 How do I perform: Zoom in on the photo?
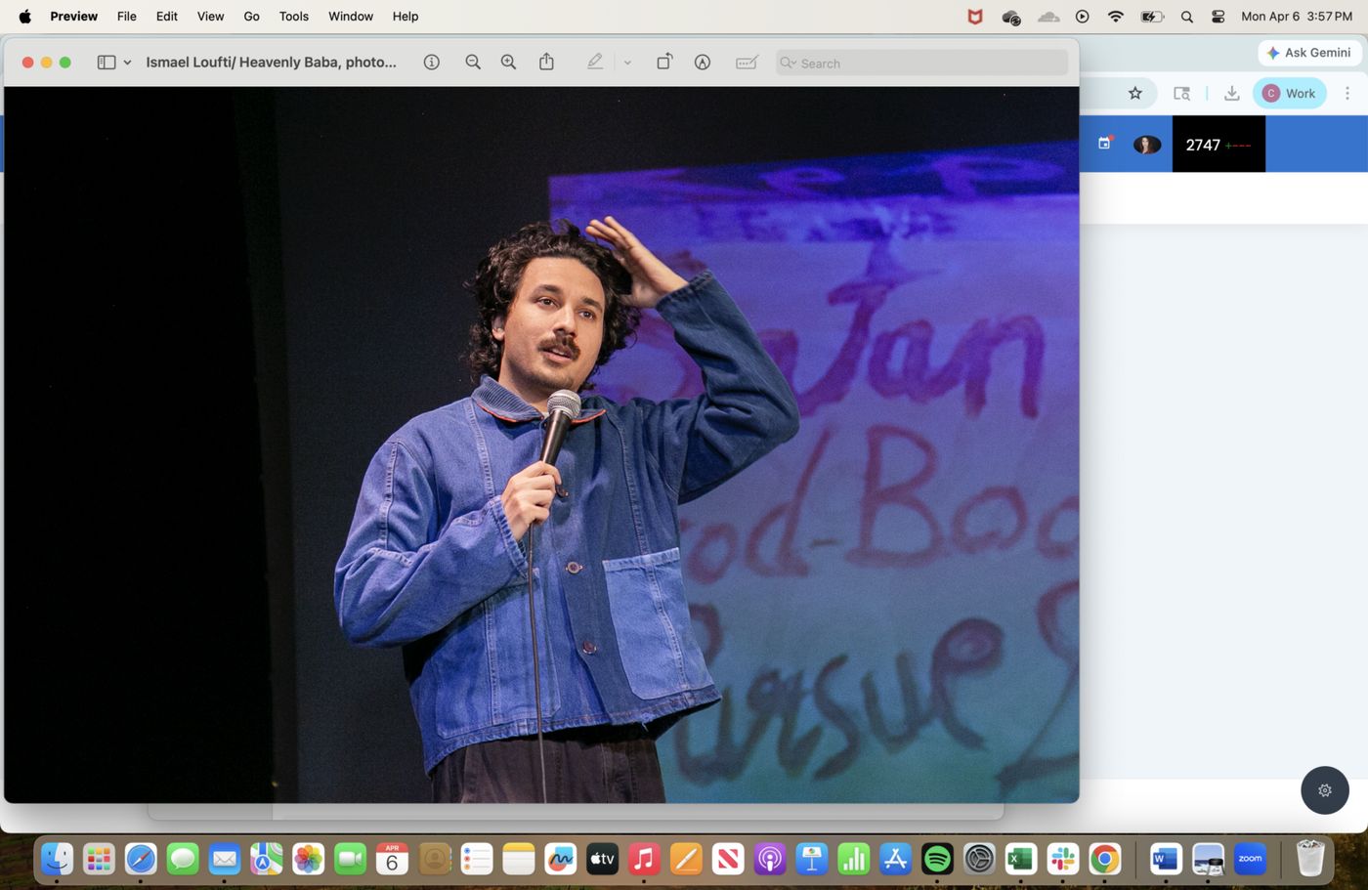[508, 62]
